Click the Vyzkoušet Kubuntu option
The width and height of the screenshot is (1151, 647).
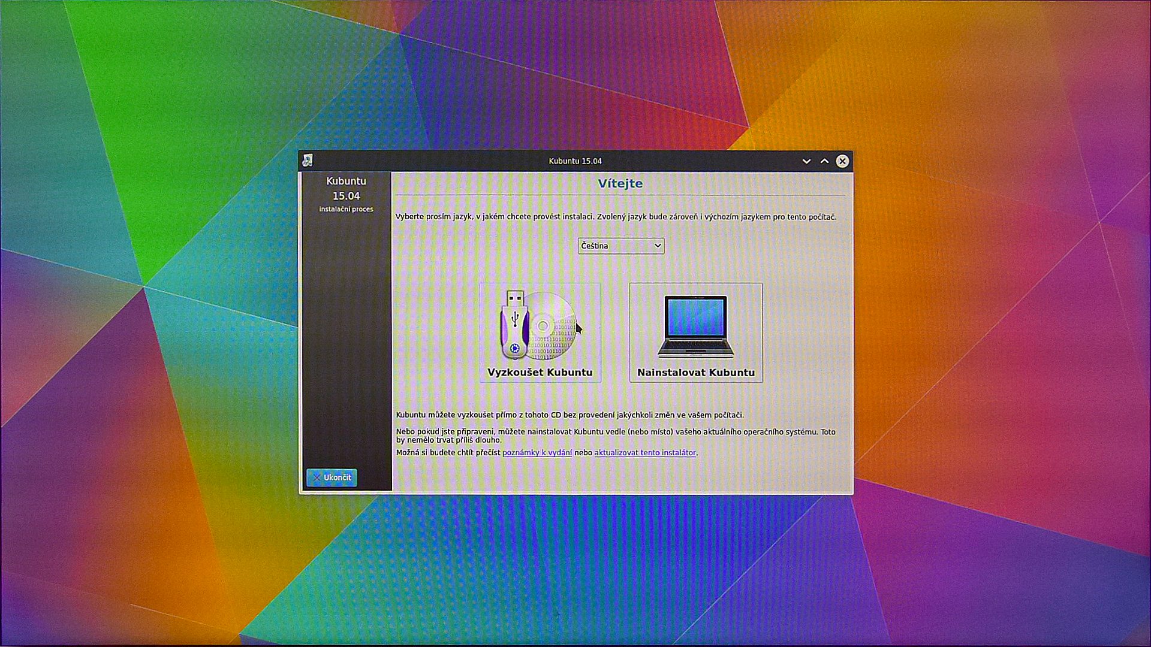540,332
